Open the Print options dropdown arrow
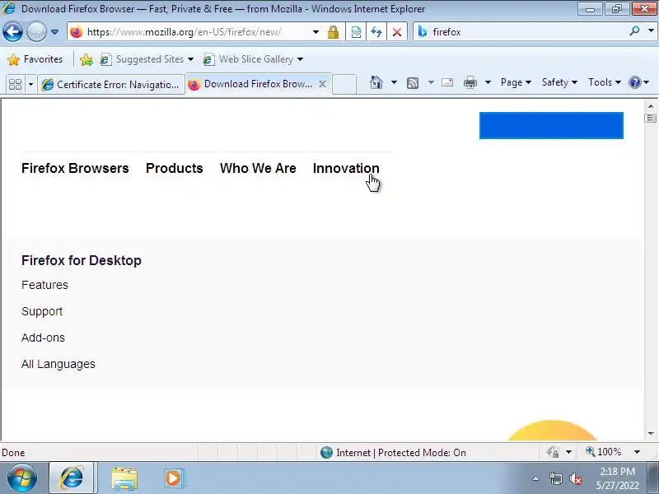This screenshot has height=494, width=659. click(x=488, y=82)
